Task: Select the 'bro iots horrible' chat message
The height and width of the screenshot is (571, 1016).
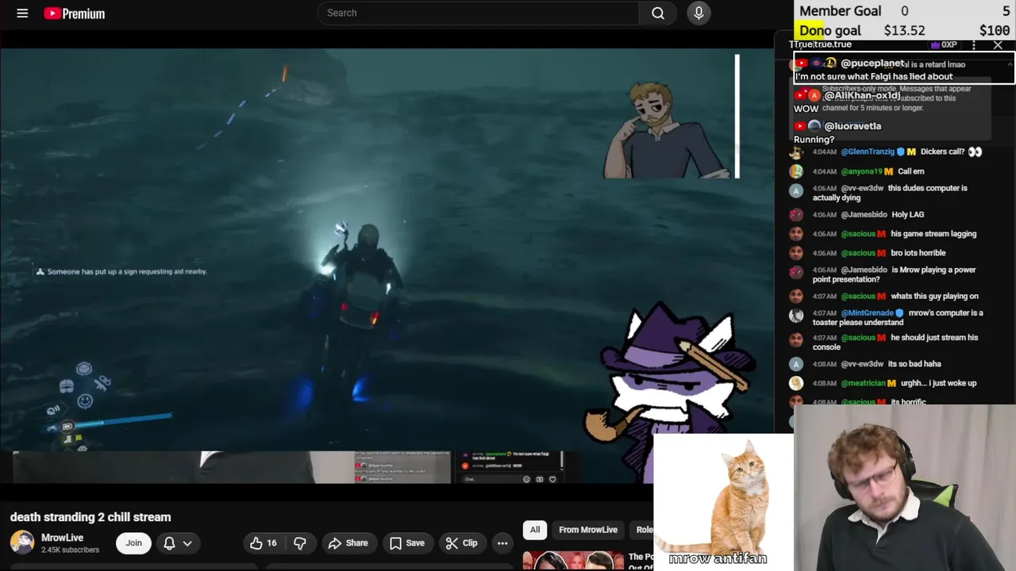Action: pos(918,253)
